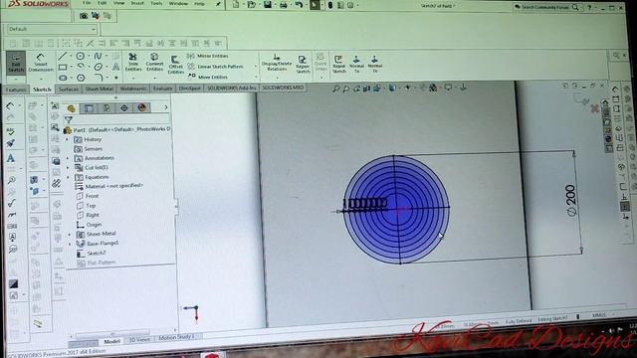Select the Straight Slot tool
Image resolution: width=637 pixels, height=358 pixels.
pos(63,78)
